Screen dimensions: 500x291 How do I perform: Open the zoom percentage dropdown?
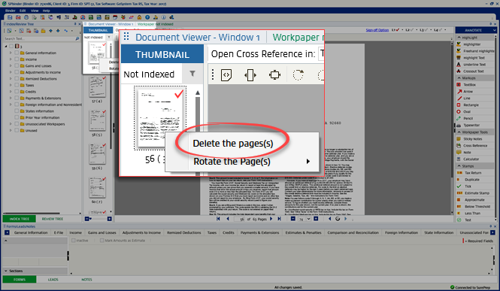pyautogui.click(x=308, y=219)
